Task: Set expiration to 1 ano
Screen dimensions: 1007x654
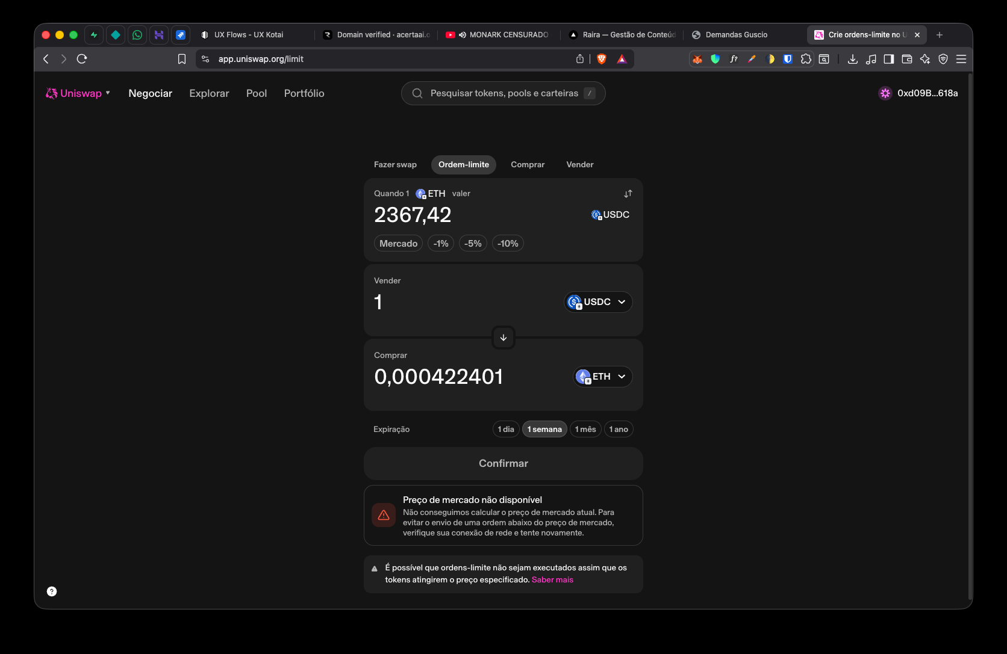Action: 619,429
